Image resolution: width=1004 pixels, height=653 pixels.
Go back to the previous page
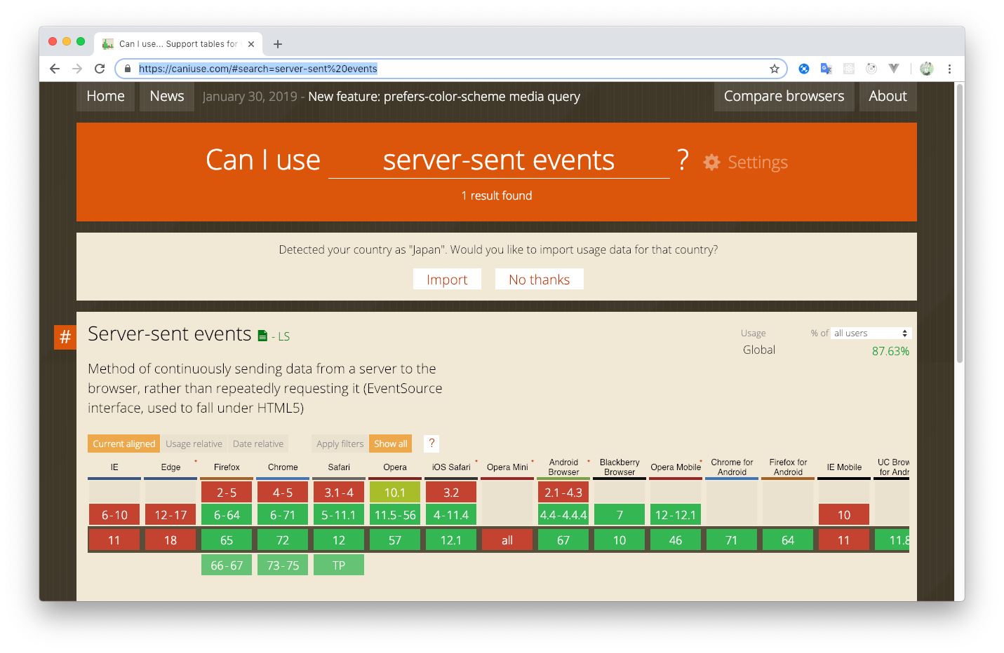click(55, 69)
